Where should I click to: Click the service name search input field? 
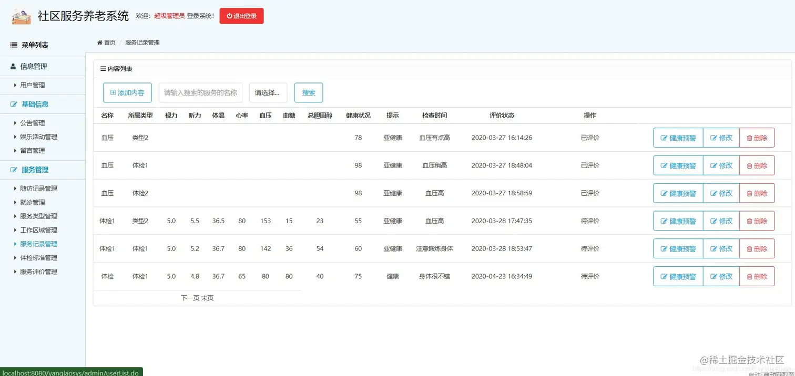(200, 92)
